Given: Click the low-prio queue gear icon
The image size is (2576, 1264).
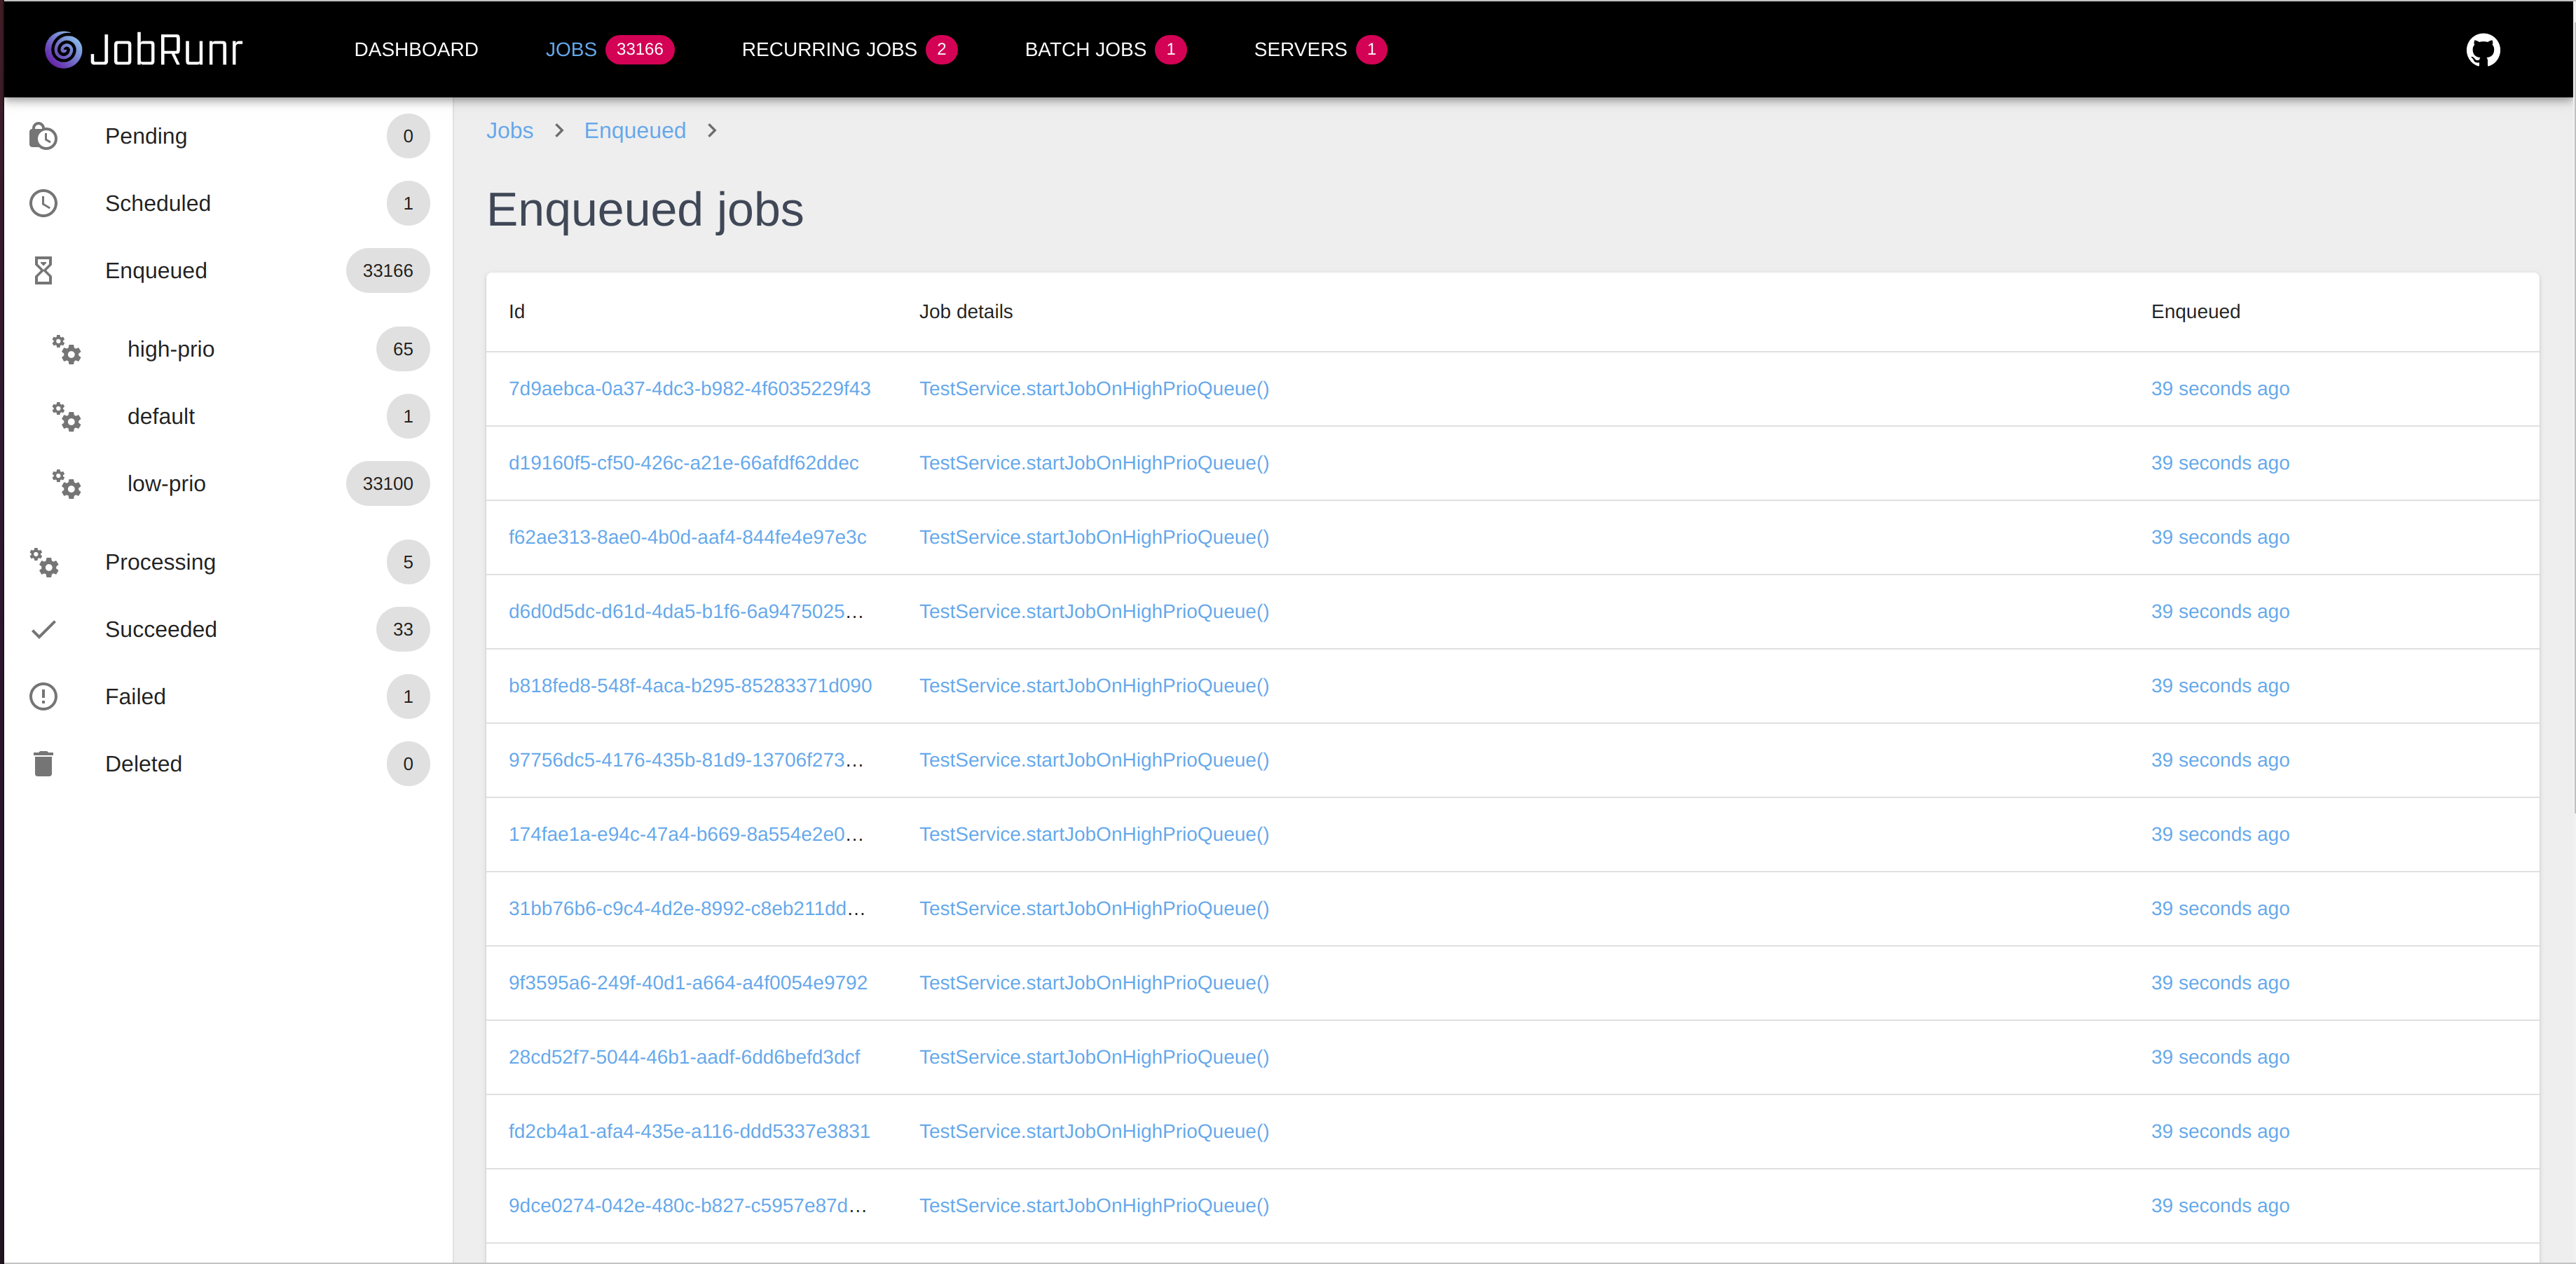Looking at the screenshot, I should tap(66, 485).
